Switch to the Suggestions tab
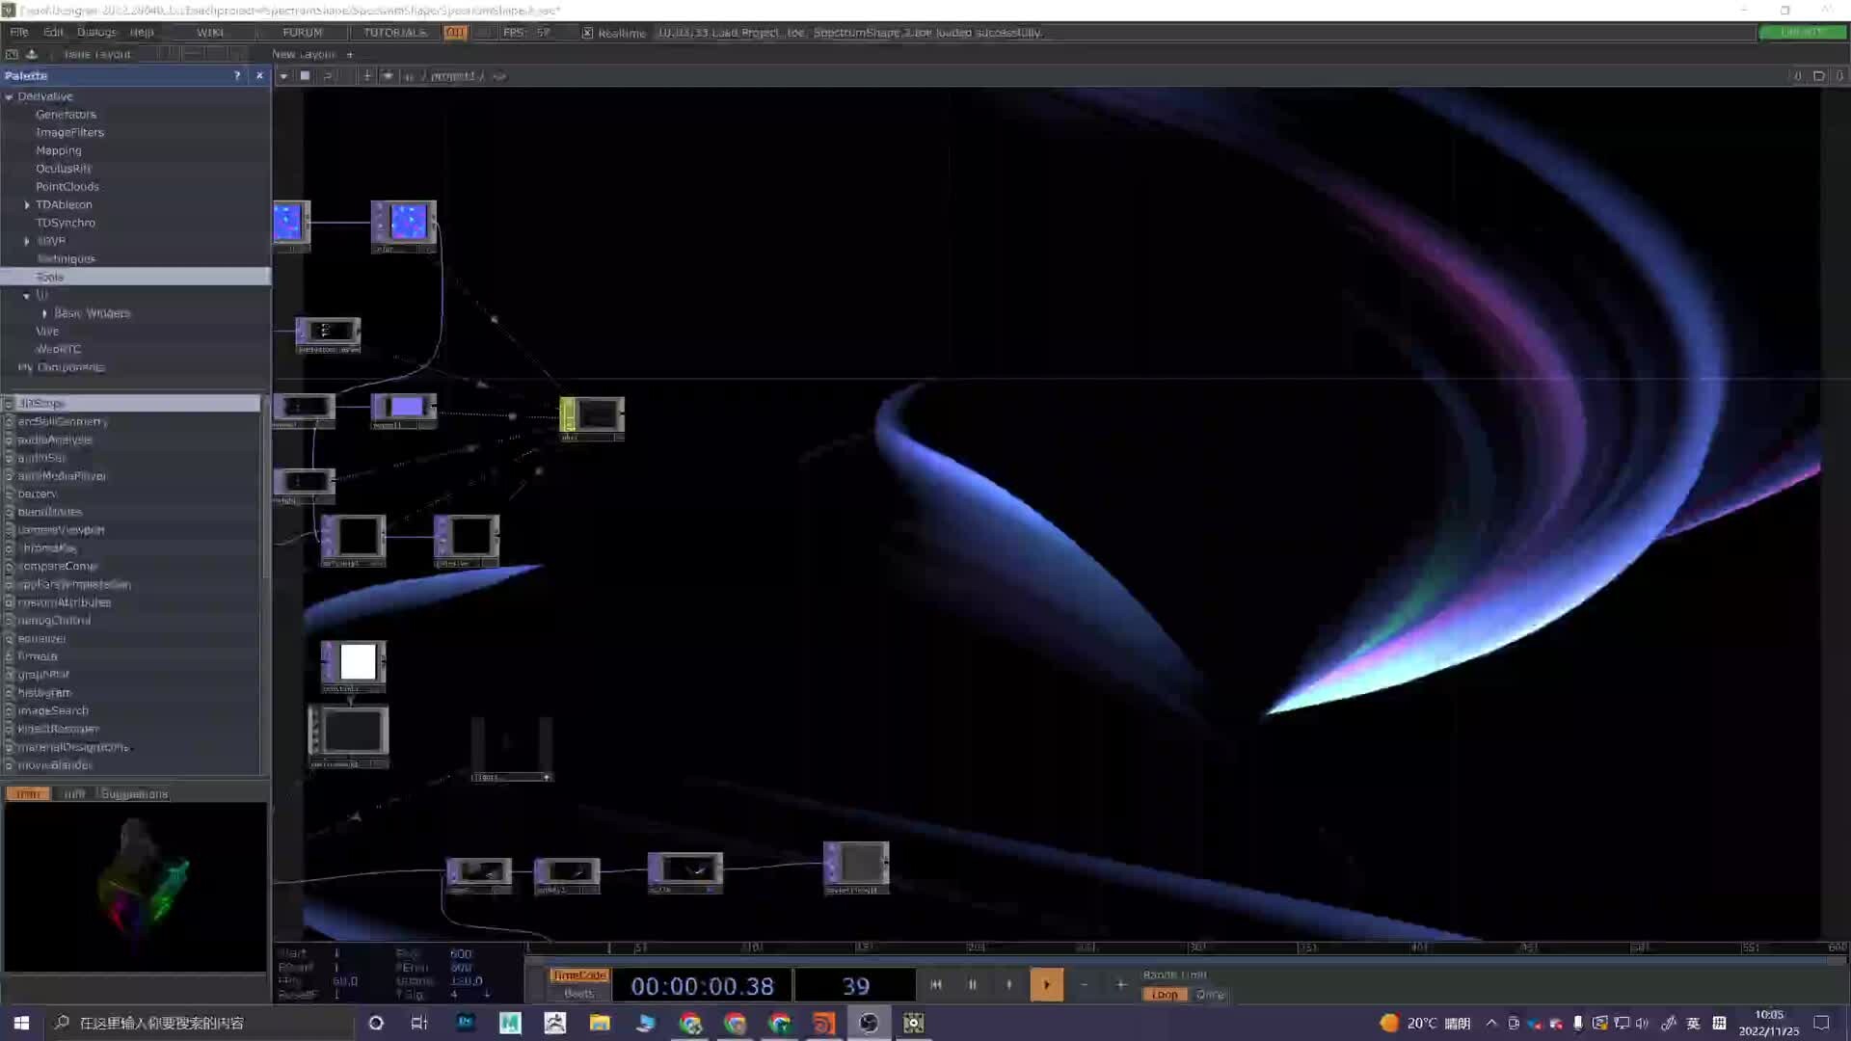 [134, 793]
